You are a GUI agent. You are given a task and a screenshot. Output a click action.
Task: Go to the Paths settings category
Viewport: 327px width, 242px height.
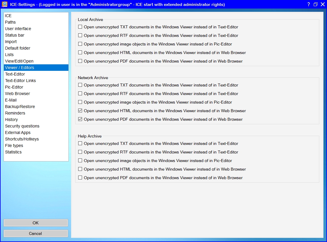(10, 22)
